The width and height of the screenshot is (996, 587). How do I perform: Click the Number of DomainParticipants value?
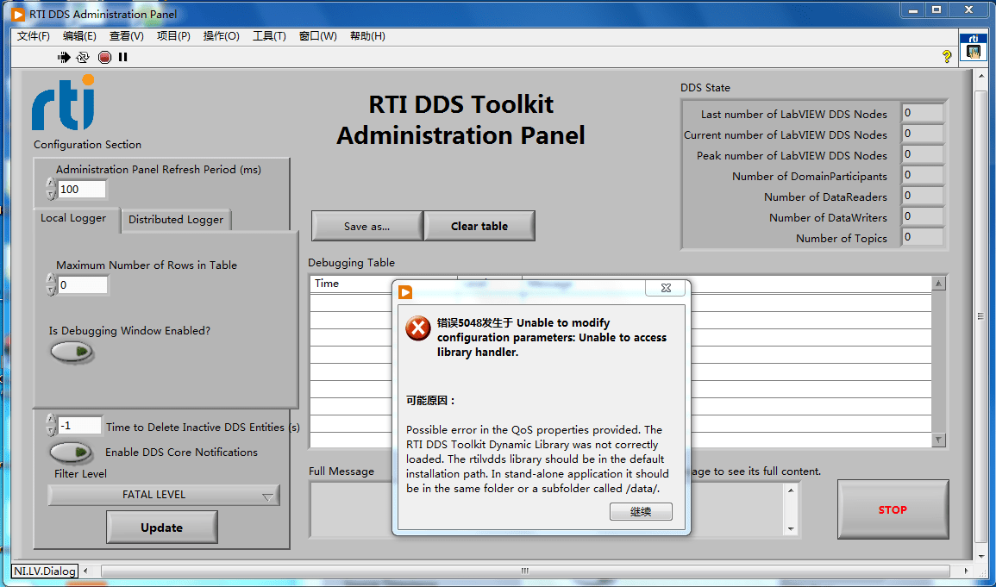coord(923,175)
